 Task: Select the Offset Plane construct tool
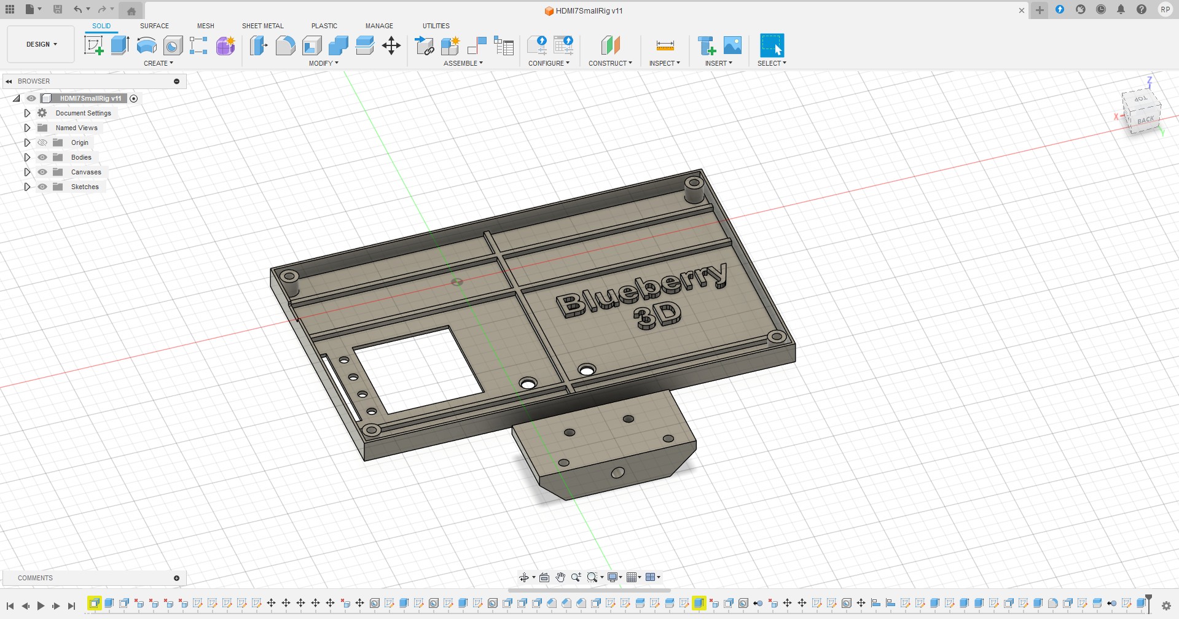click(x=610, y=45)
